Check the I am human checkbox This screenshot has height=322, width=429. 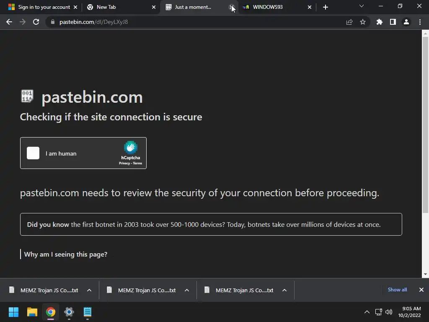point(33,153)
